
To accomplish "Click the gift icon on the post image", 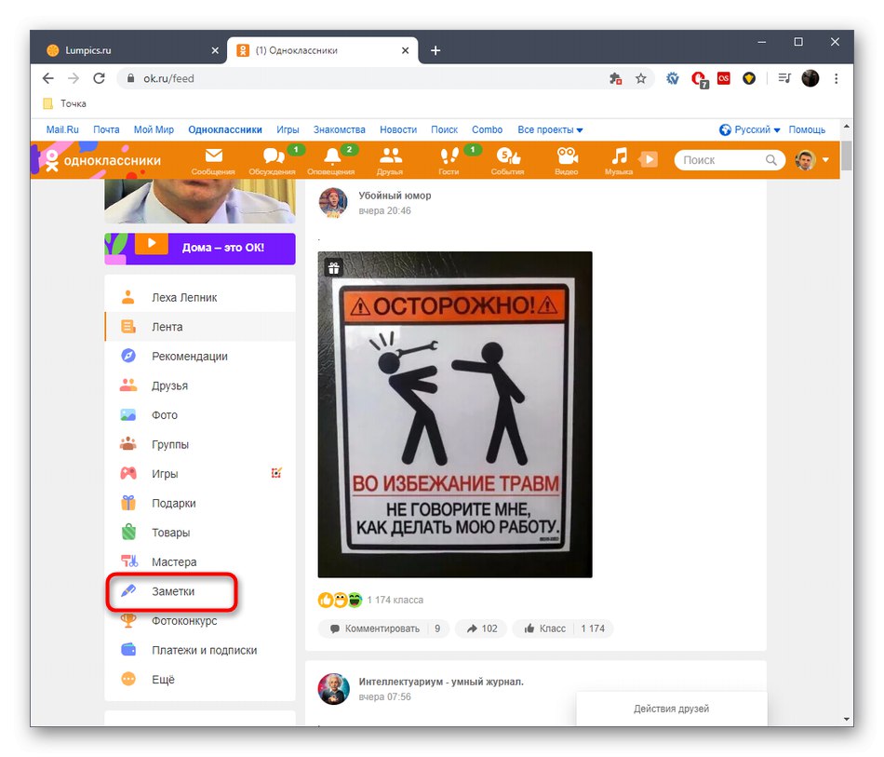I will (334, 268).
